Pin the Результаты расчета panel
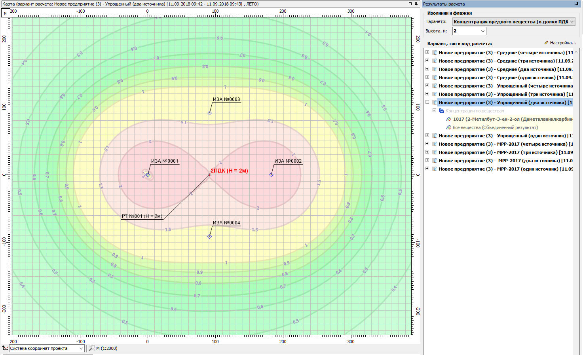 click(x=577, y=4)
